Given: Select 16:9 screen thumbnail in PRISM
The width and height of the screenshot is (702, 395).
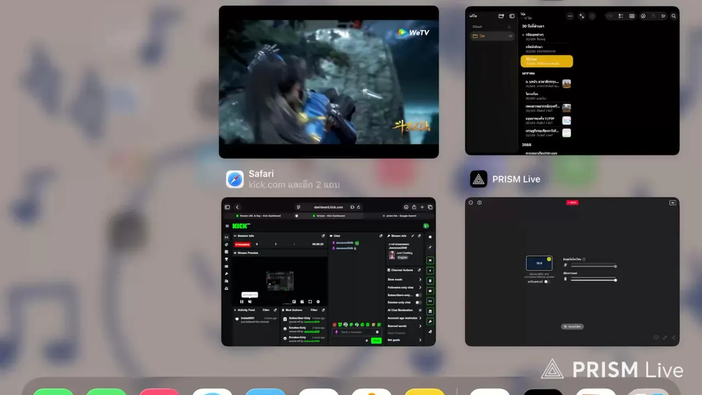Looking at the screenshot, I should tap(539, 263).
